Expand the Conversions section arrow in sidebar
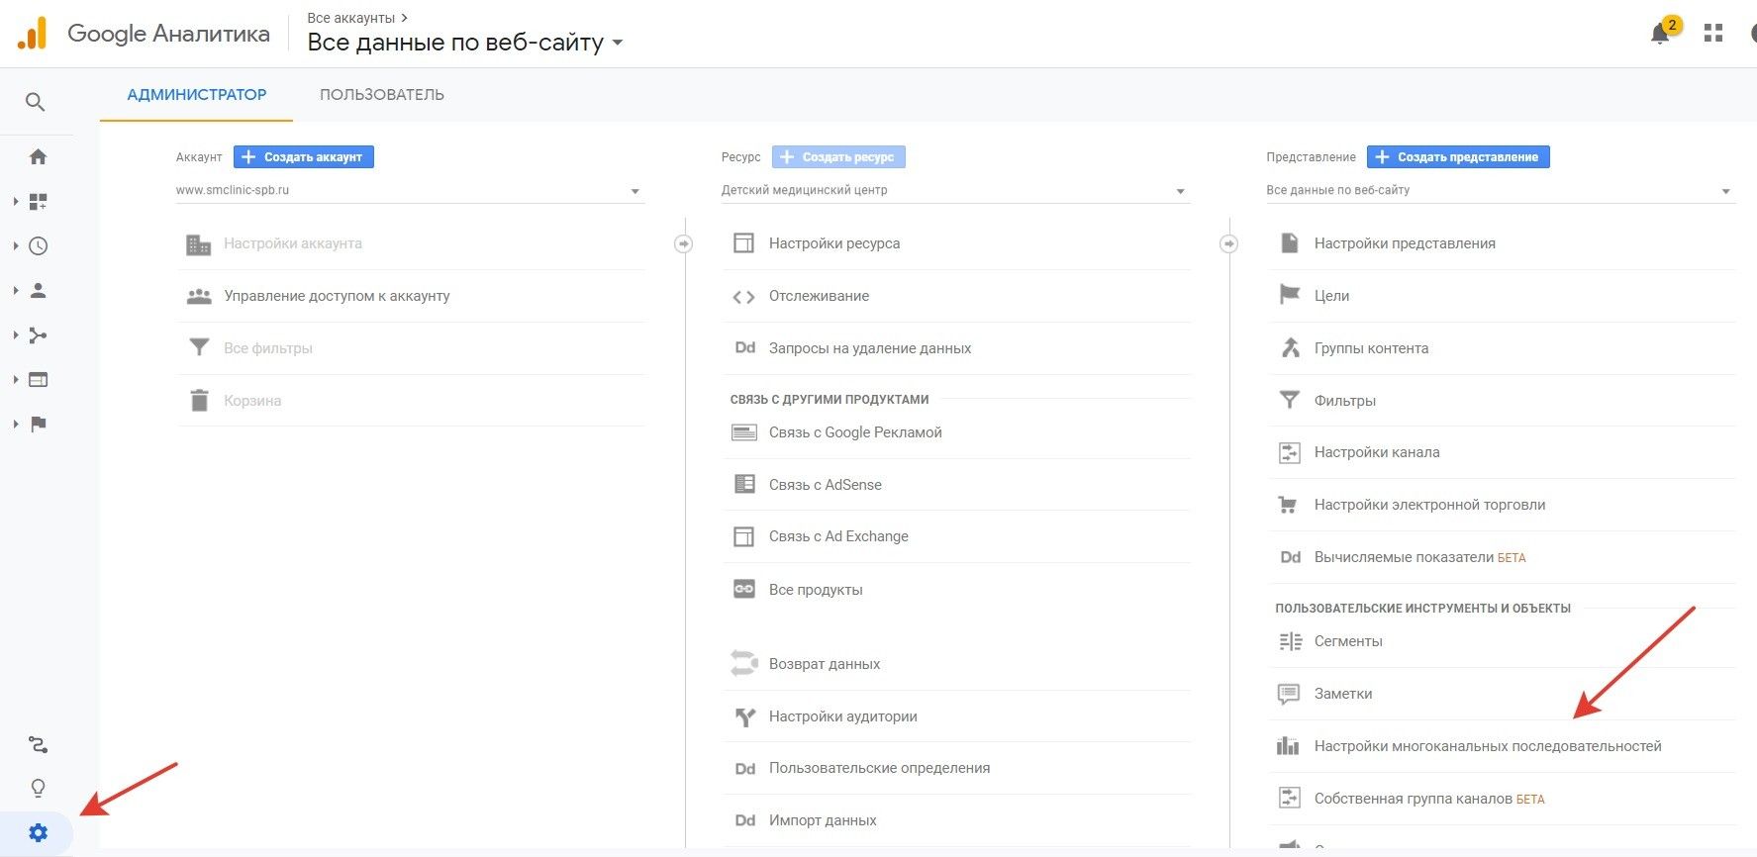Viewport: 1757px width, 857px height. (x=15, y=425)
